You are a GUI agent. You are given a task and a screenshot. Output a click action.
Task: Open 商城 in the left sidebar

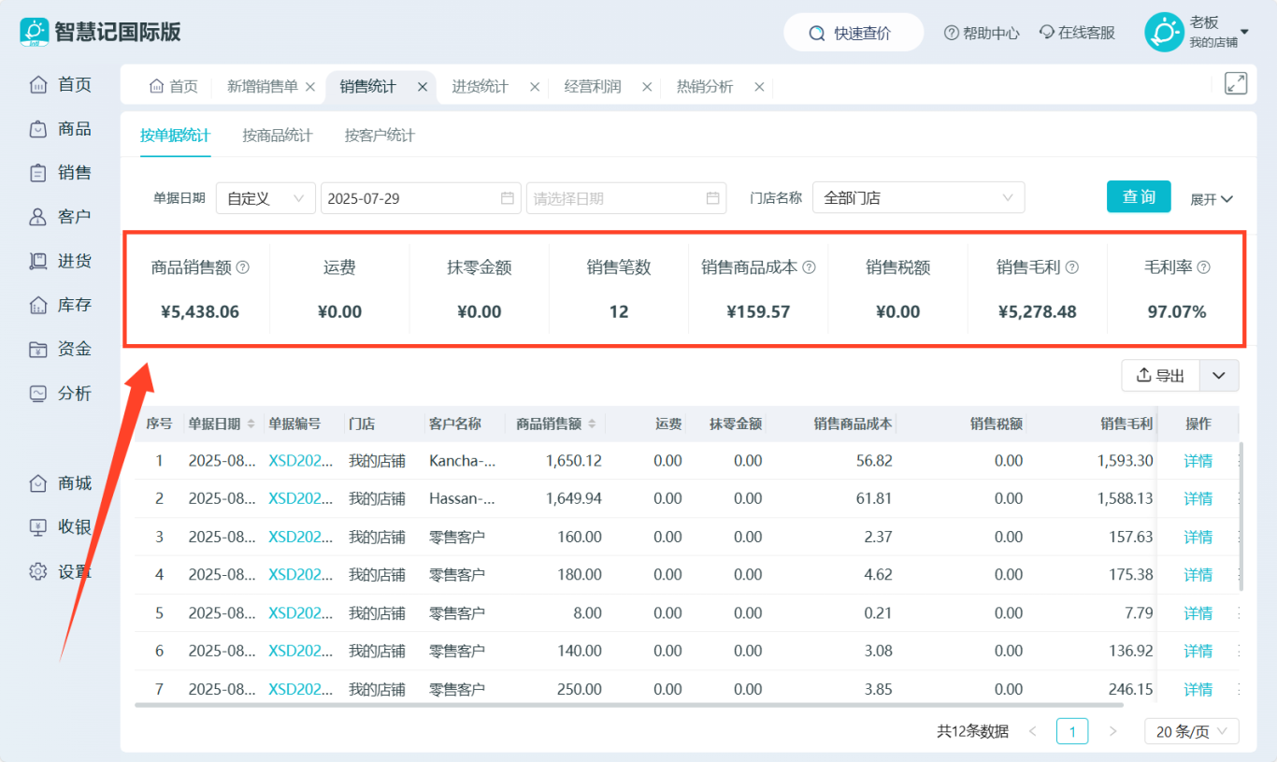tap(61, 483)
